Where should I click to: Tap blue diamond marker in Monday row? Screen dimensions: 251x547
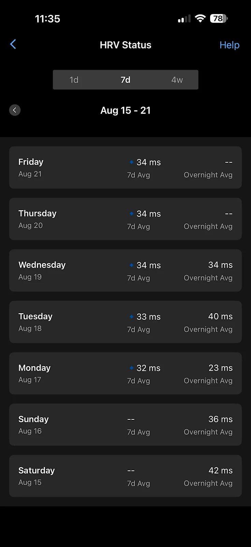point(131,368)
